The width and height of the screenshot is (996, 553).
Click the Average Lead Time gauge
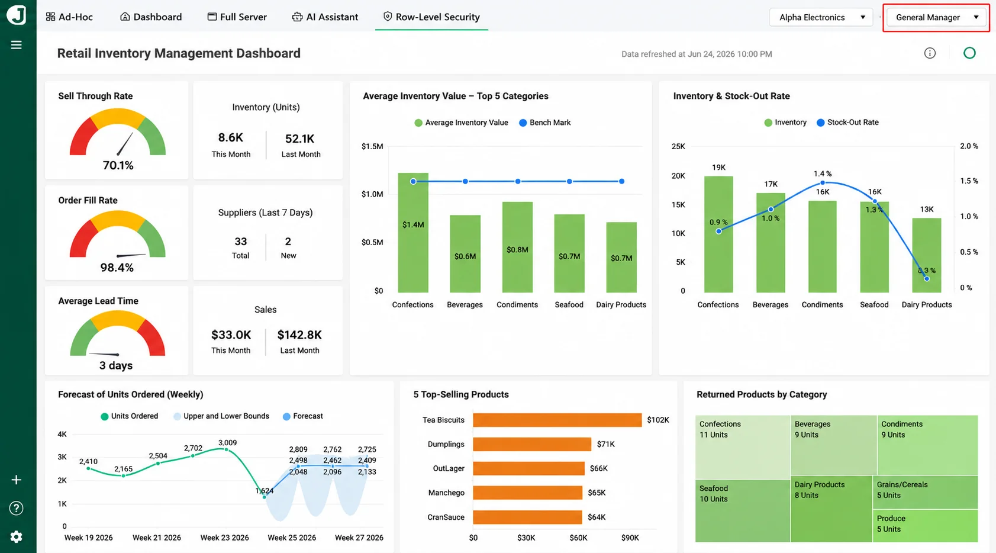(x=118, y=334)
